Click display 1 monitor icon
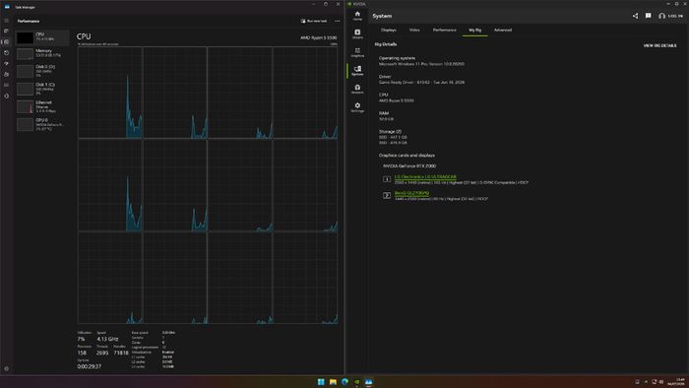The height and width of the screenshot is (388, 689). (x=387, y=179)
